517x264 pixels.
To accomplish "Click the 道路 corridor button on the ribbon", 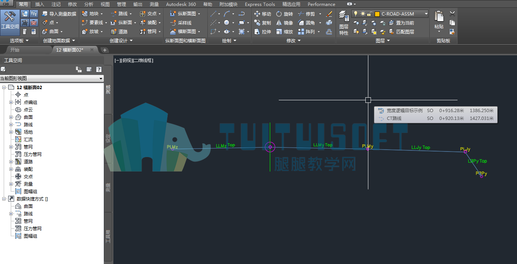I will [120, 32].
